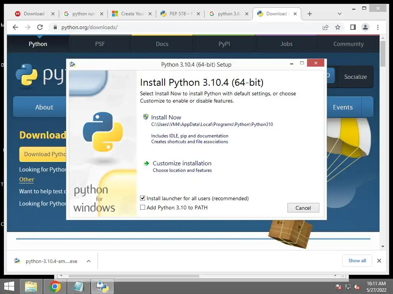Viewport: 393px width, 294px height.
Task: Click the Action Center flag tray icon
Action: click(339, 287)
